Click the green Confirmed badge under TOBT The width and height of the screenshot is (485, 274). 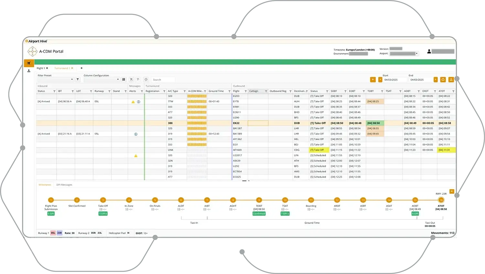(259, 214)
